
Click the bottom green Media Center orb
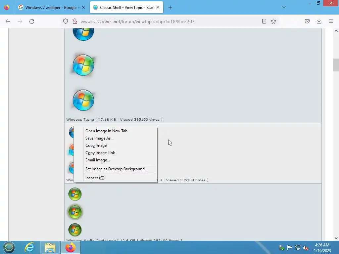(x=75, y=230)
